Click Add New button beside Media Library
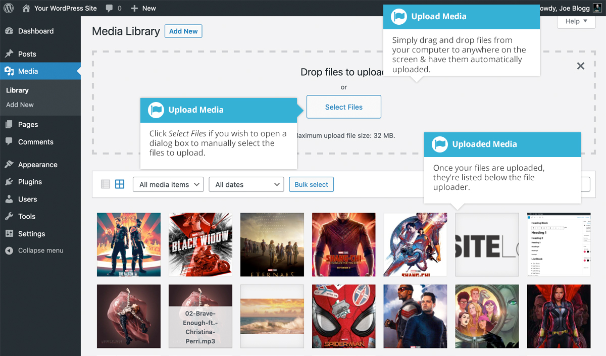Screen dimensions: 606x356 click(x=183, y=31)
